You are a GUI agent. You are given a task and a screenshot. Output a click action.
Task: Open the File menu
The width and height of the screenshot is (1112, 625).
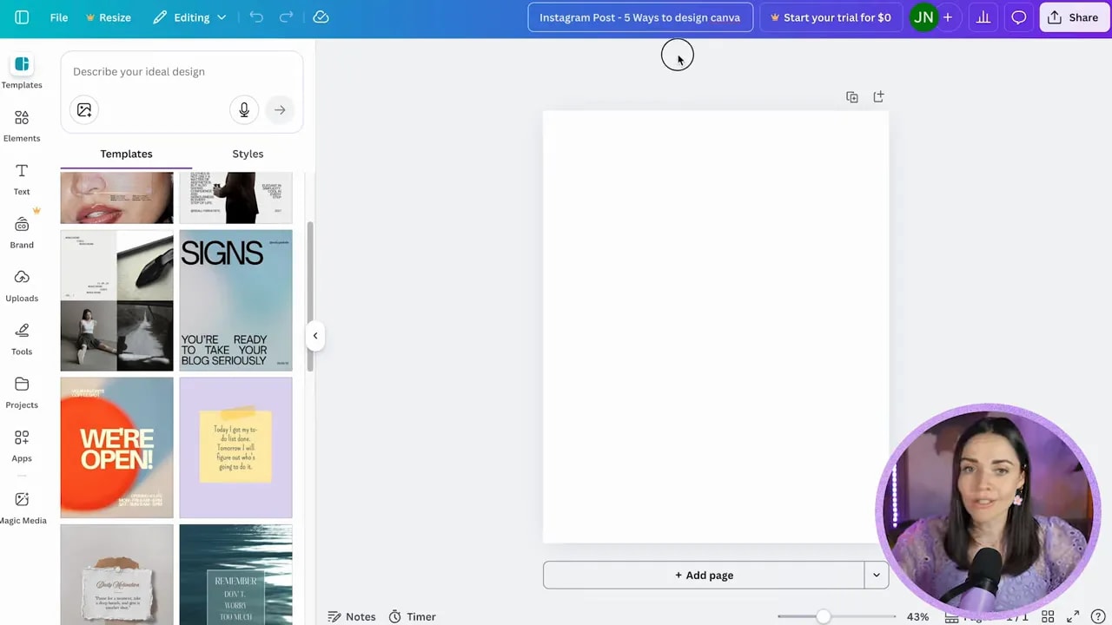(58, 16)
